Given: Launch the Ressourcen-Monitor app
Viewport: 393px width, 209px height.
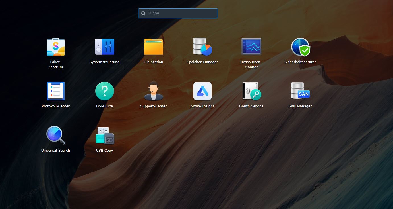Looking at the screenshot, I should click(x=251, y=47).
